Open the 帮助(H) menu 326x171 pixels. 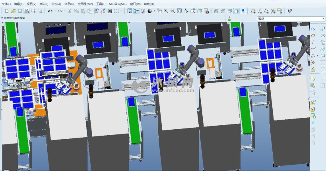149,4
